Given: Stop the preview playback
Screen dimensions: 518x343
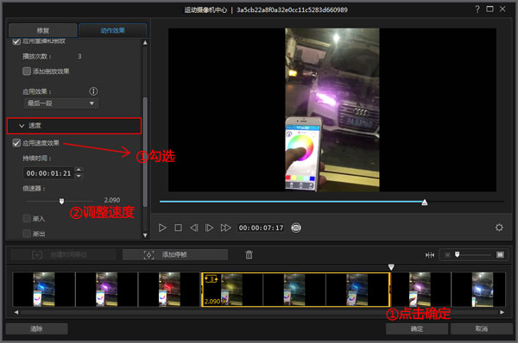Looking at the screenshot, I should (178, 228).
